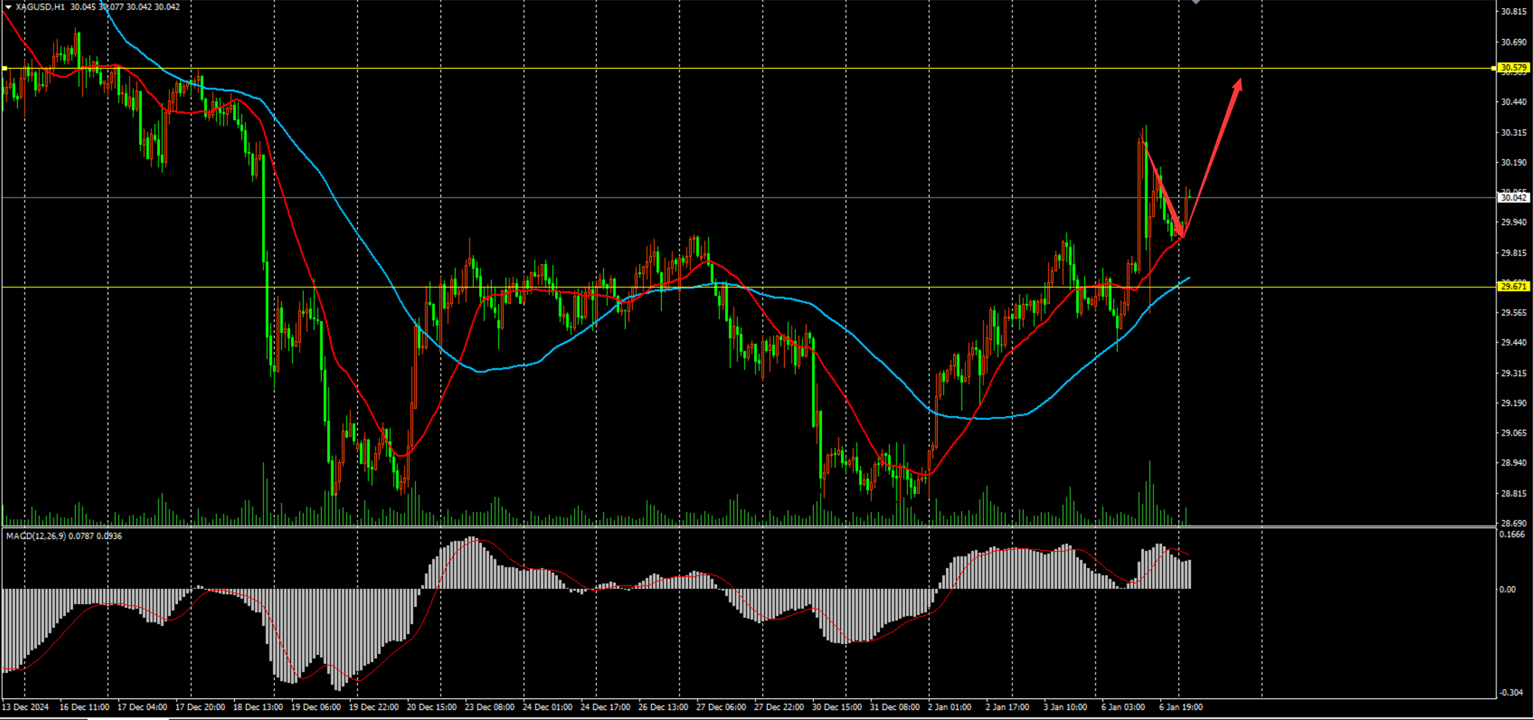Click the 30.190 price axis label
This screenshot has height=720, width=1534.
(x=1514, y=162)
